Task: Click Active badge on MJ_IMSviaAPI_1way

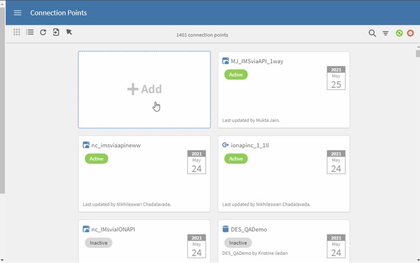Action: coord(236,74)
